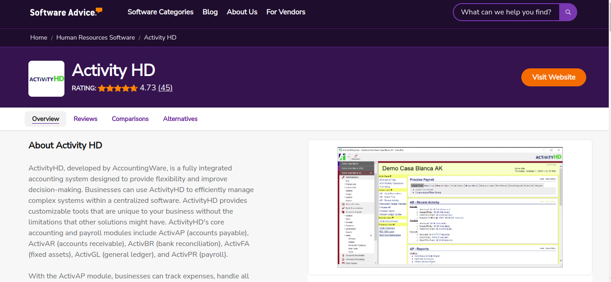Click the Activity HD page title
This screenshot has height=282, width=611.
[114, 70]
